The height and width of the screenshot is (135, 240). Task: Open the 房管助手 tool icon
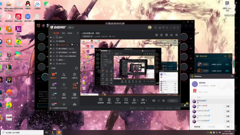tap(64, 76)
